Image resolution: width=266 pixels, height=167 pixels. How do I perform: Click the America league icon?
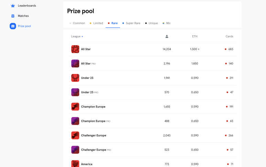75,164
